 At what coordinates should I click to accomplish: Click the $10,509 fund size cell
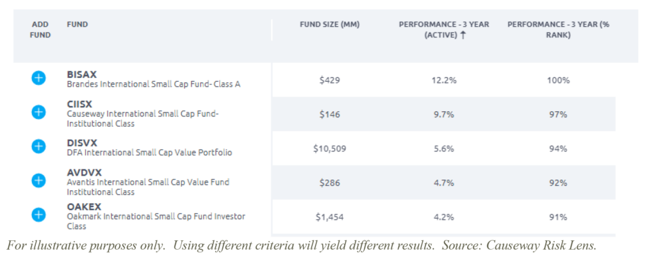330,149
